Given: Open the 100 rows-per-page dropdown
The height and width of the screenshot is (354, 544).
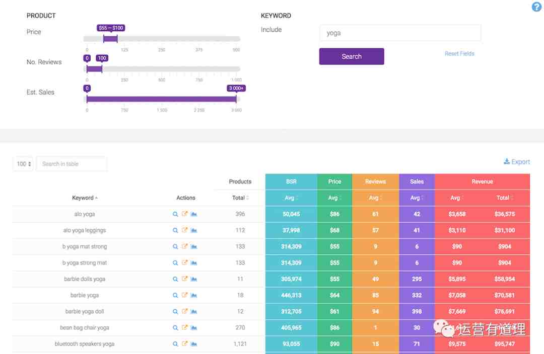Looking at the screenshot, I should tap(23, 164).
